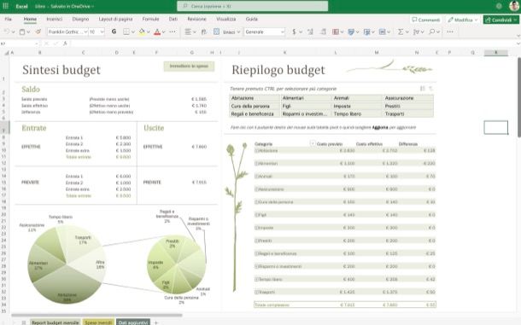
Task: Click the insert function fx icon
Action: coord(65,44)
